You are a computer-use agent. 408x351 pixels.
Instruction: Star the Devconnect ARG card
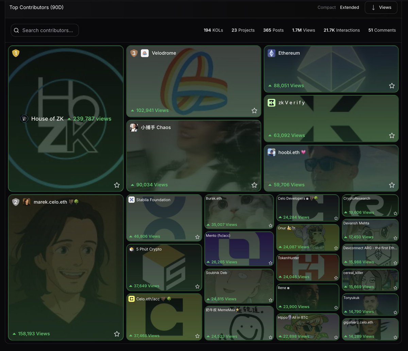coord(395,263)
